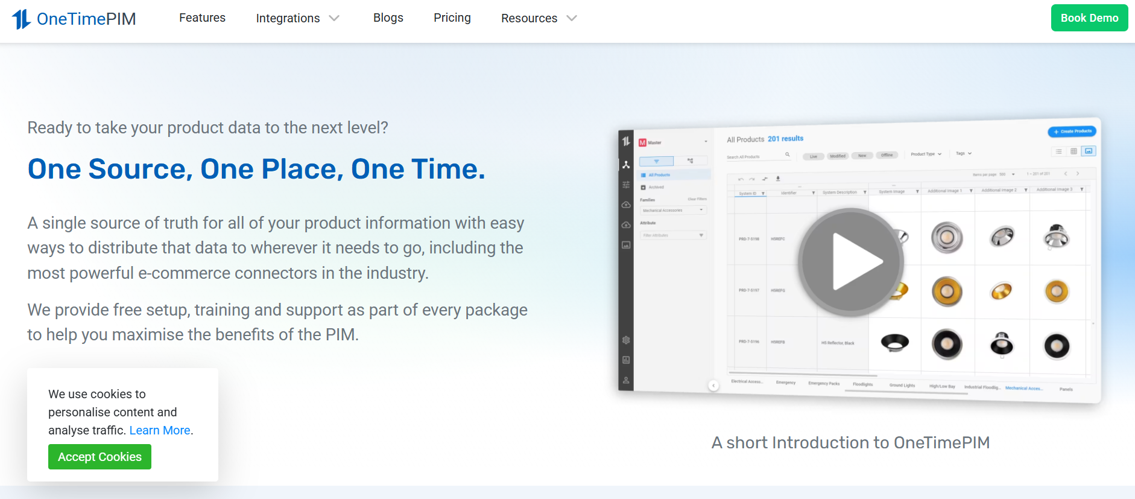Go to the Blogs page
The height and width of the screenshot is (499, 1135).
(388, 18)
